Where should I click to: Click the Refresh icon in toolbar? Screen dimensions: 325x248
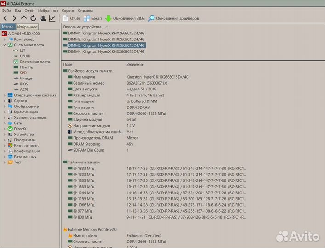click(x=33, y=18)
